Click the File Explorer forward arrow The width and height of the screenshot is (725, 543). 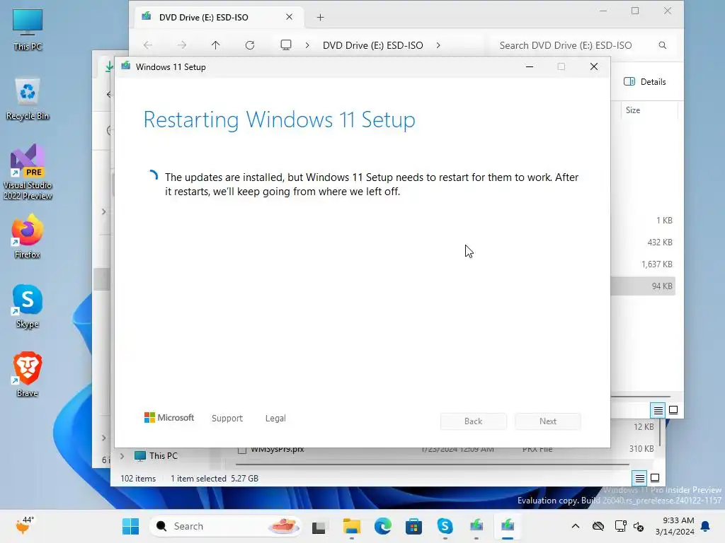[182, 45]
